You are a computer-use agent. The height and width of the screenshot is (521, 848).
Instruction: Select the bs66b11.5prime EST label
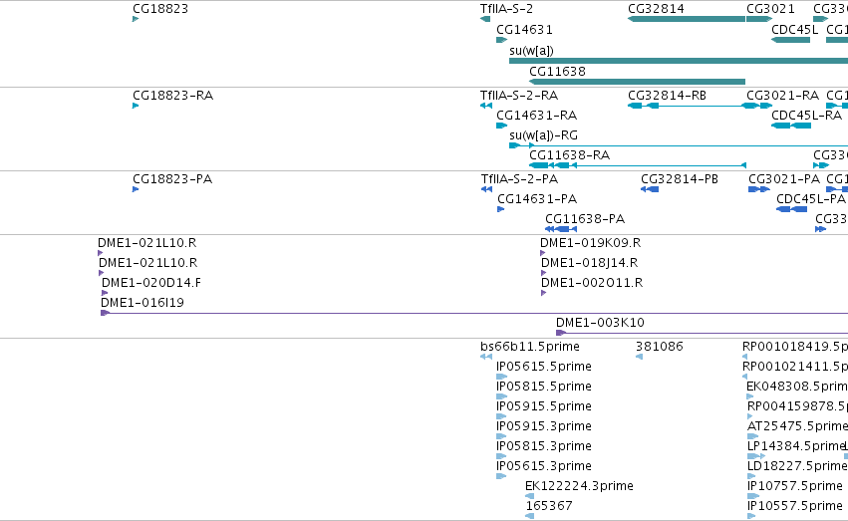click(529, 347)
